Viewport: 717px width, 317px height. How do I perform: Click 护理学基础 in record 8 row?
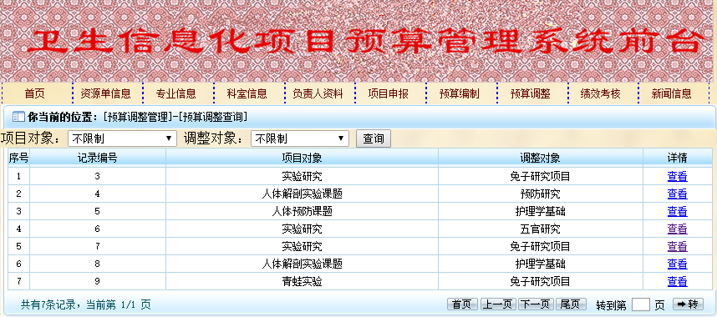pos(540,264)
